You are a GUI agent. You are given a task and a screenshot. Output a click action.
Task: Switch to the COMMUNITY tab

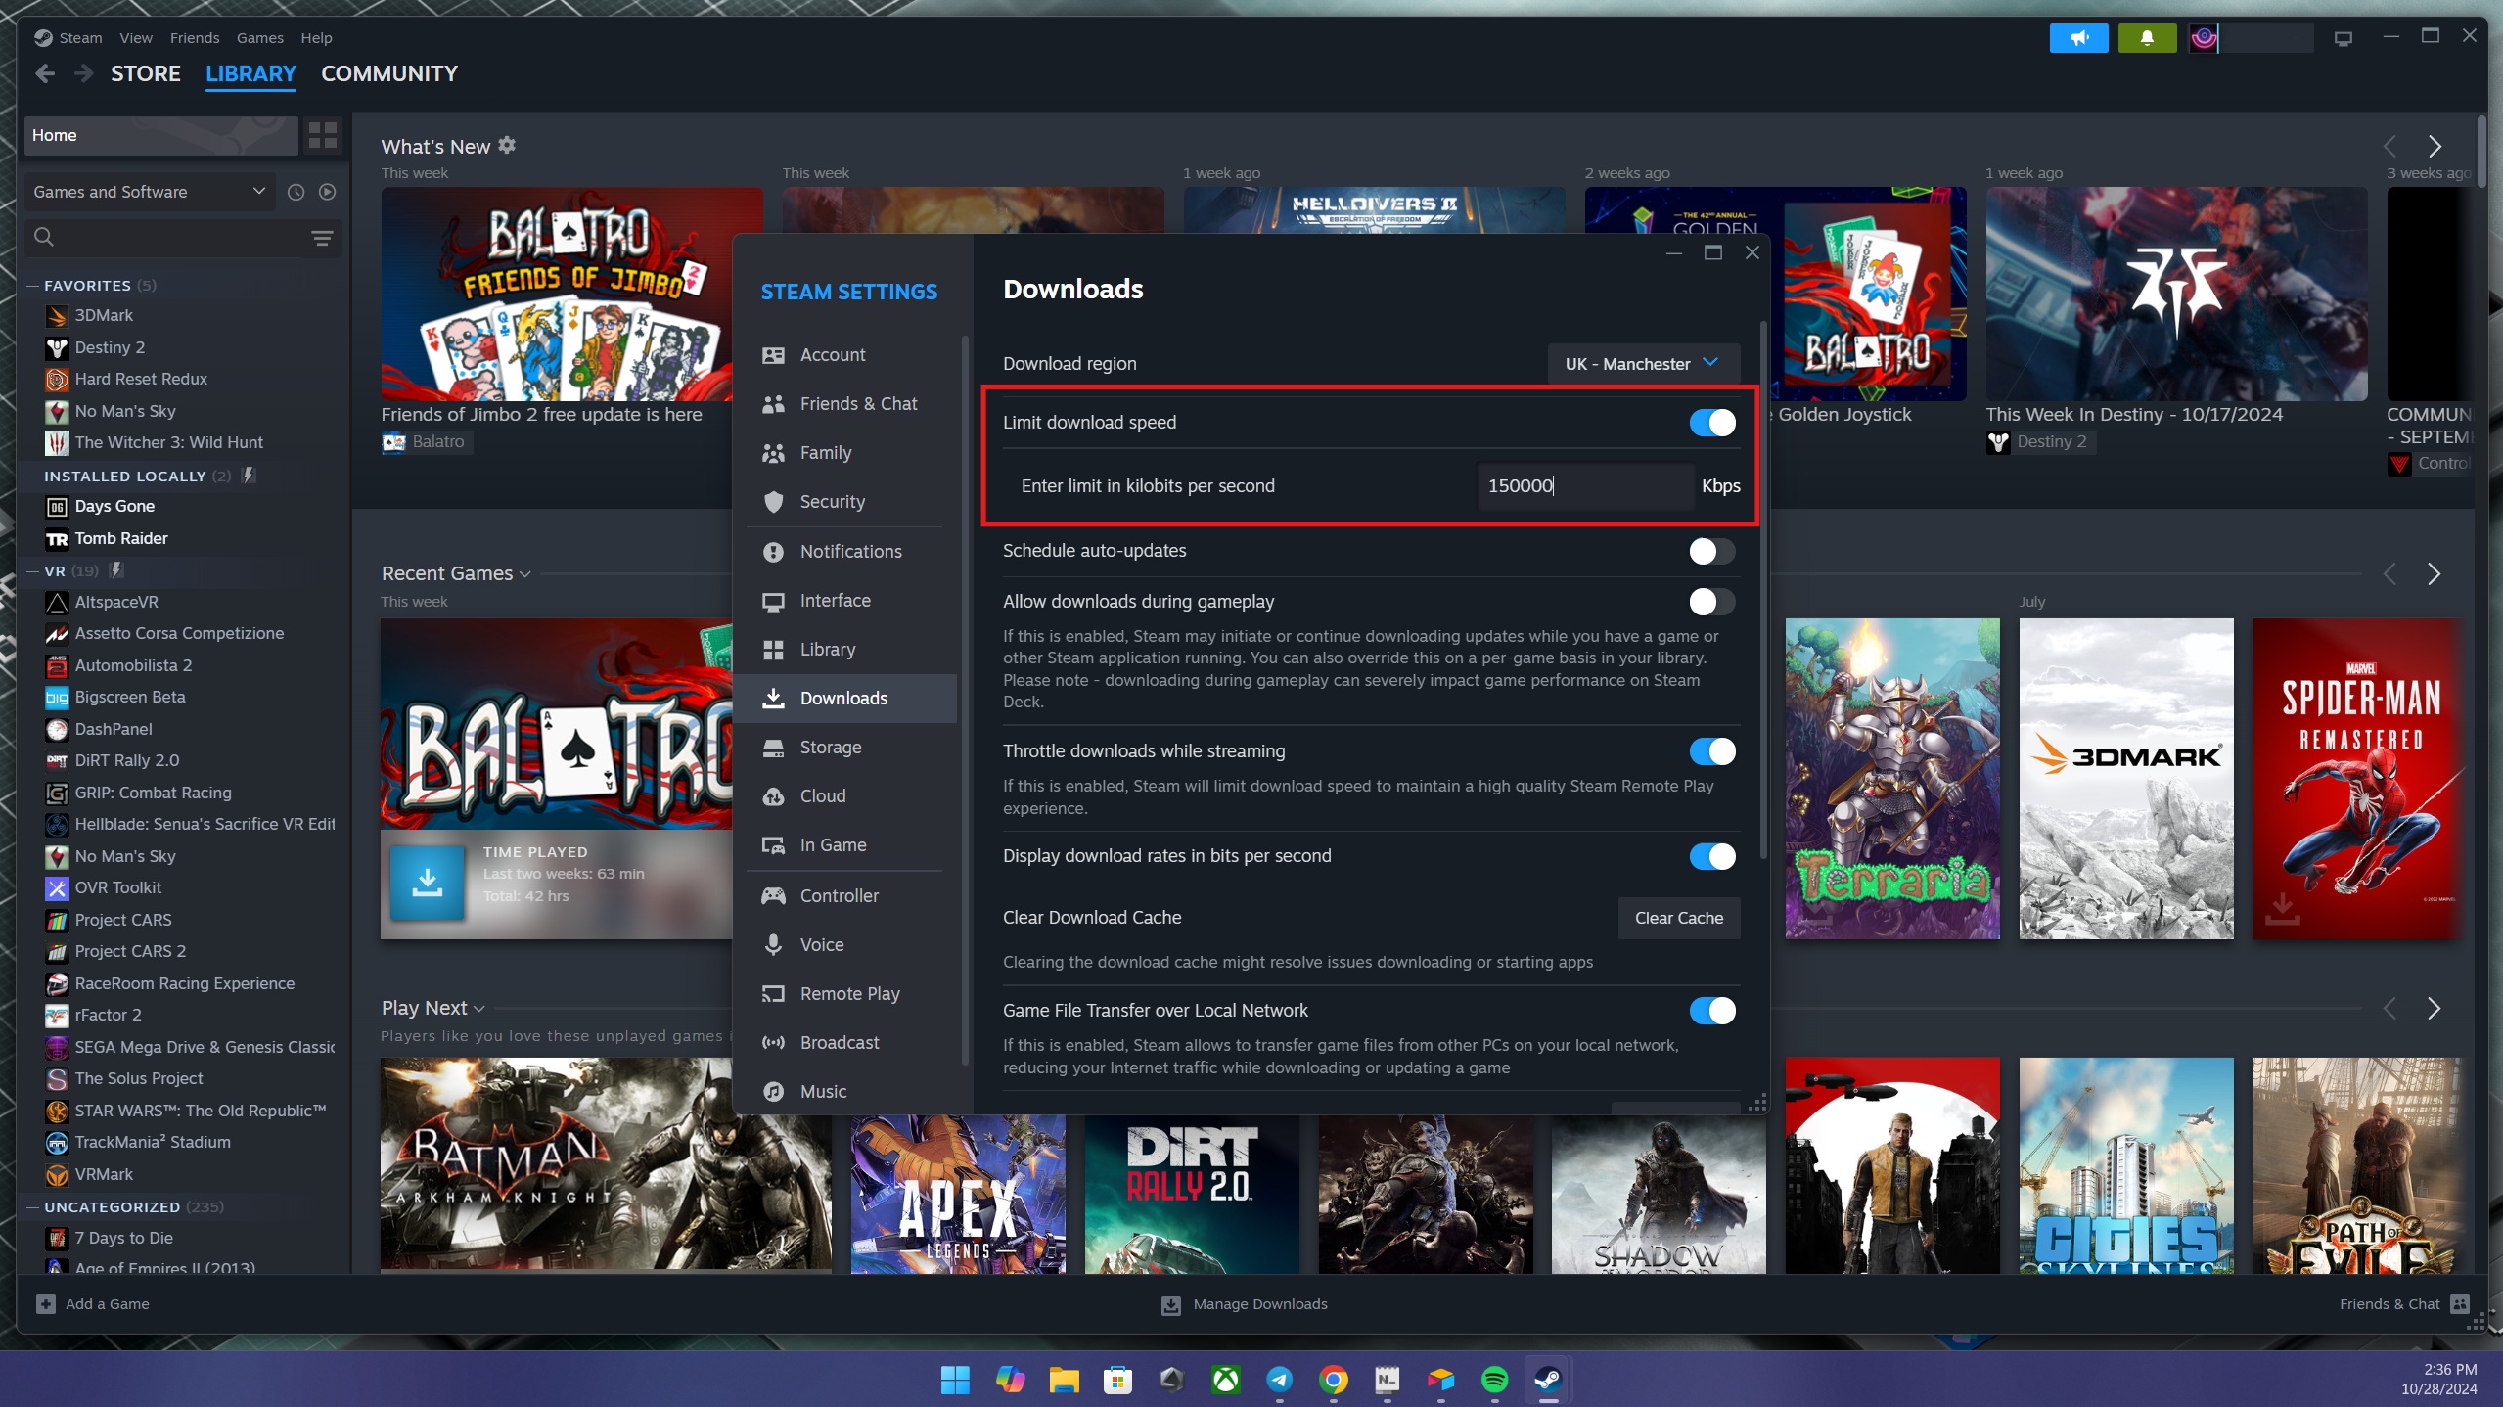click(x=389, y=73)
